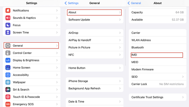
Task: Open the AirDrop settings row
Action: [x=94, y=33]
